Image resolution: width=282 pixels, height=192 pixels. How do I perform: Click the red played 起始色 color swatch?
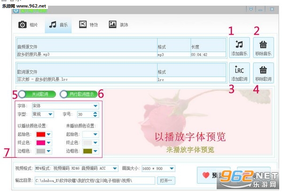tap(41, 134)
